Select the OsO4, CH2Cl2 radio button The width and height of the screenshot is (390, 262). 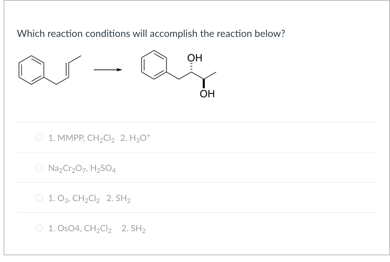click(x=39, y=228)
